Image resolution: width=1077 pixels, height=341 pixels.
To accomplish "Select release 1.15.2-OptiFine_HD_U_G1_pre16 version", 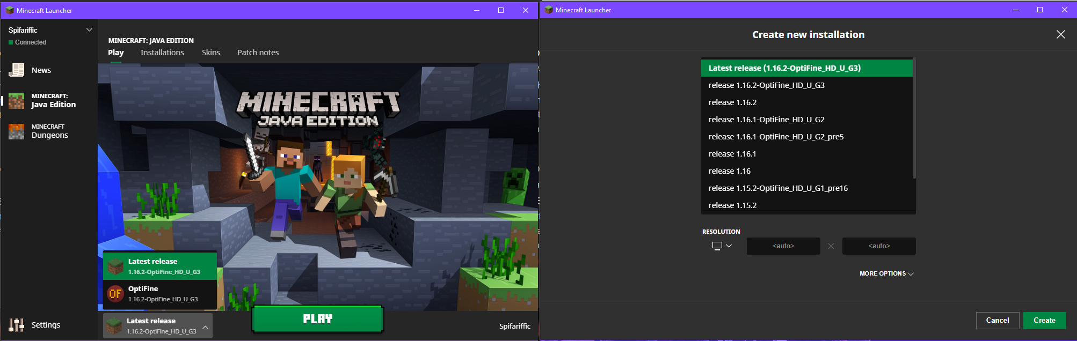I will [807, 188].
